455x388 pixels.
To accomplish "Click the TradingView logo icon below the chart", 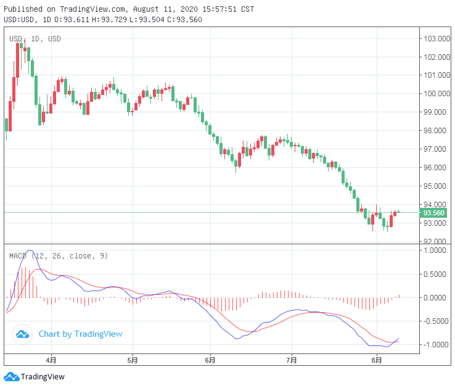I will (x=10, y=377).
